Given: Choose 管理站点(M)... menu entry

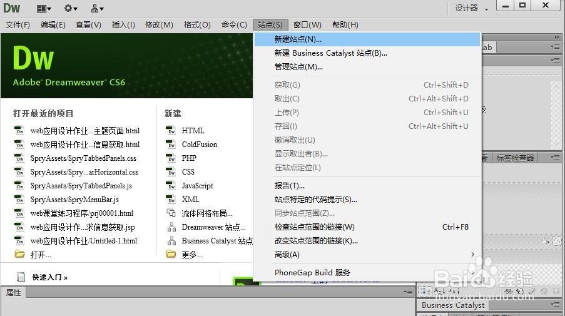Looking at the screenshot, I should tap(367, 67).
